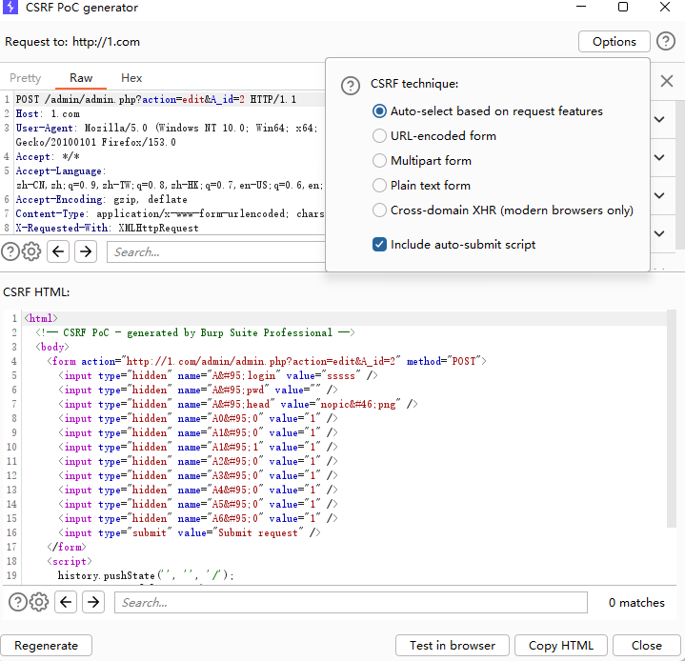Go to previous match in CSRF HTML search

click(66, 602)
